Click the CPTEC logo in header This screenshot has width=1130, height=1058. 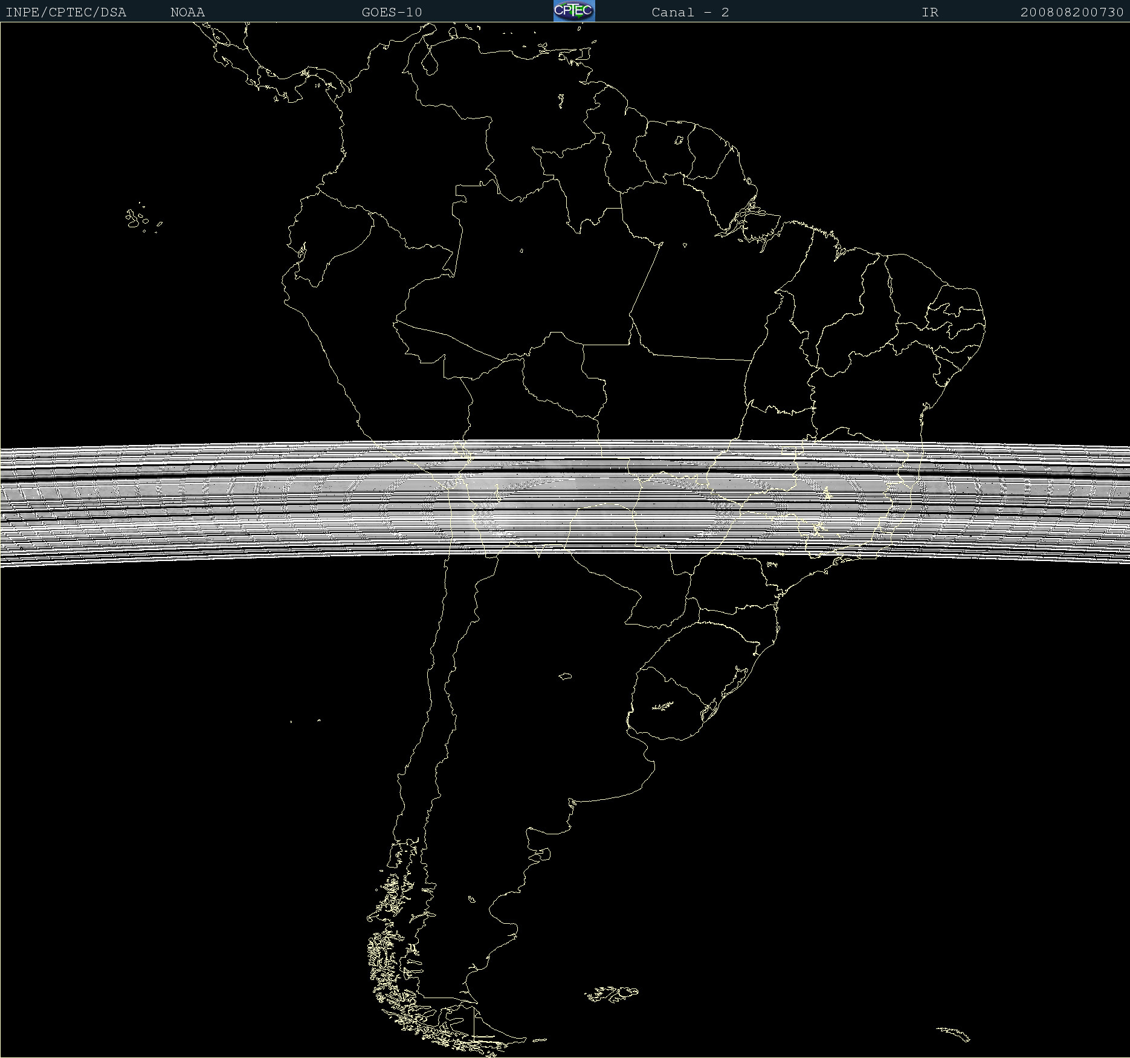574,11
